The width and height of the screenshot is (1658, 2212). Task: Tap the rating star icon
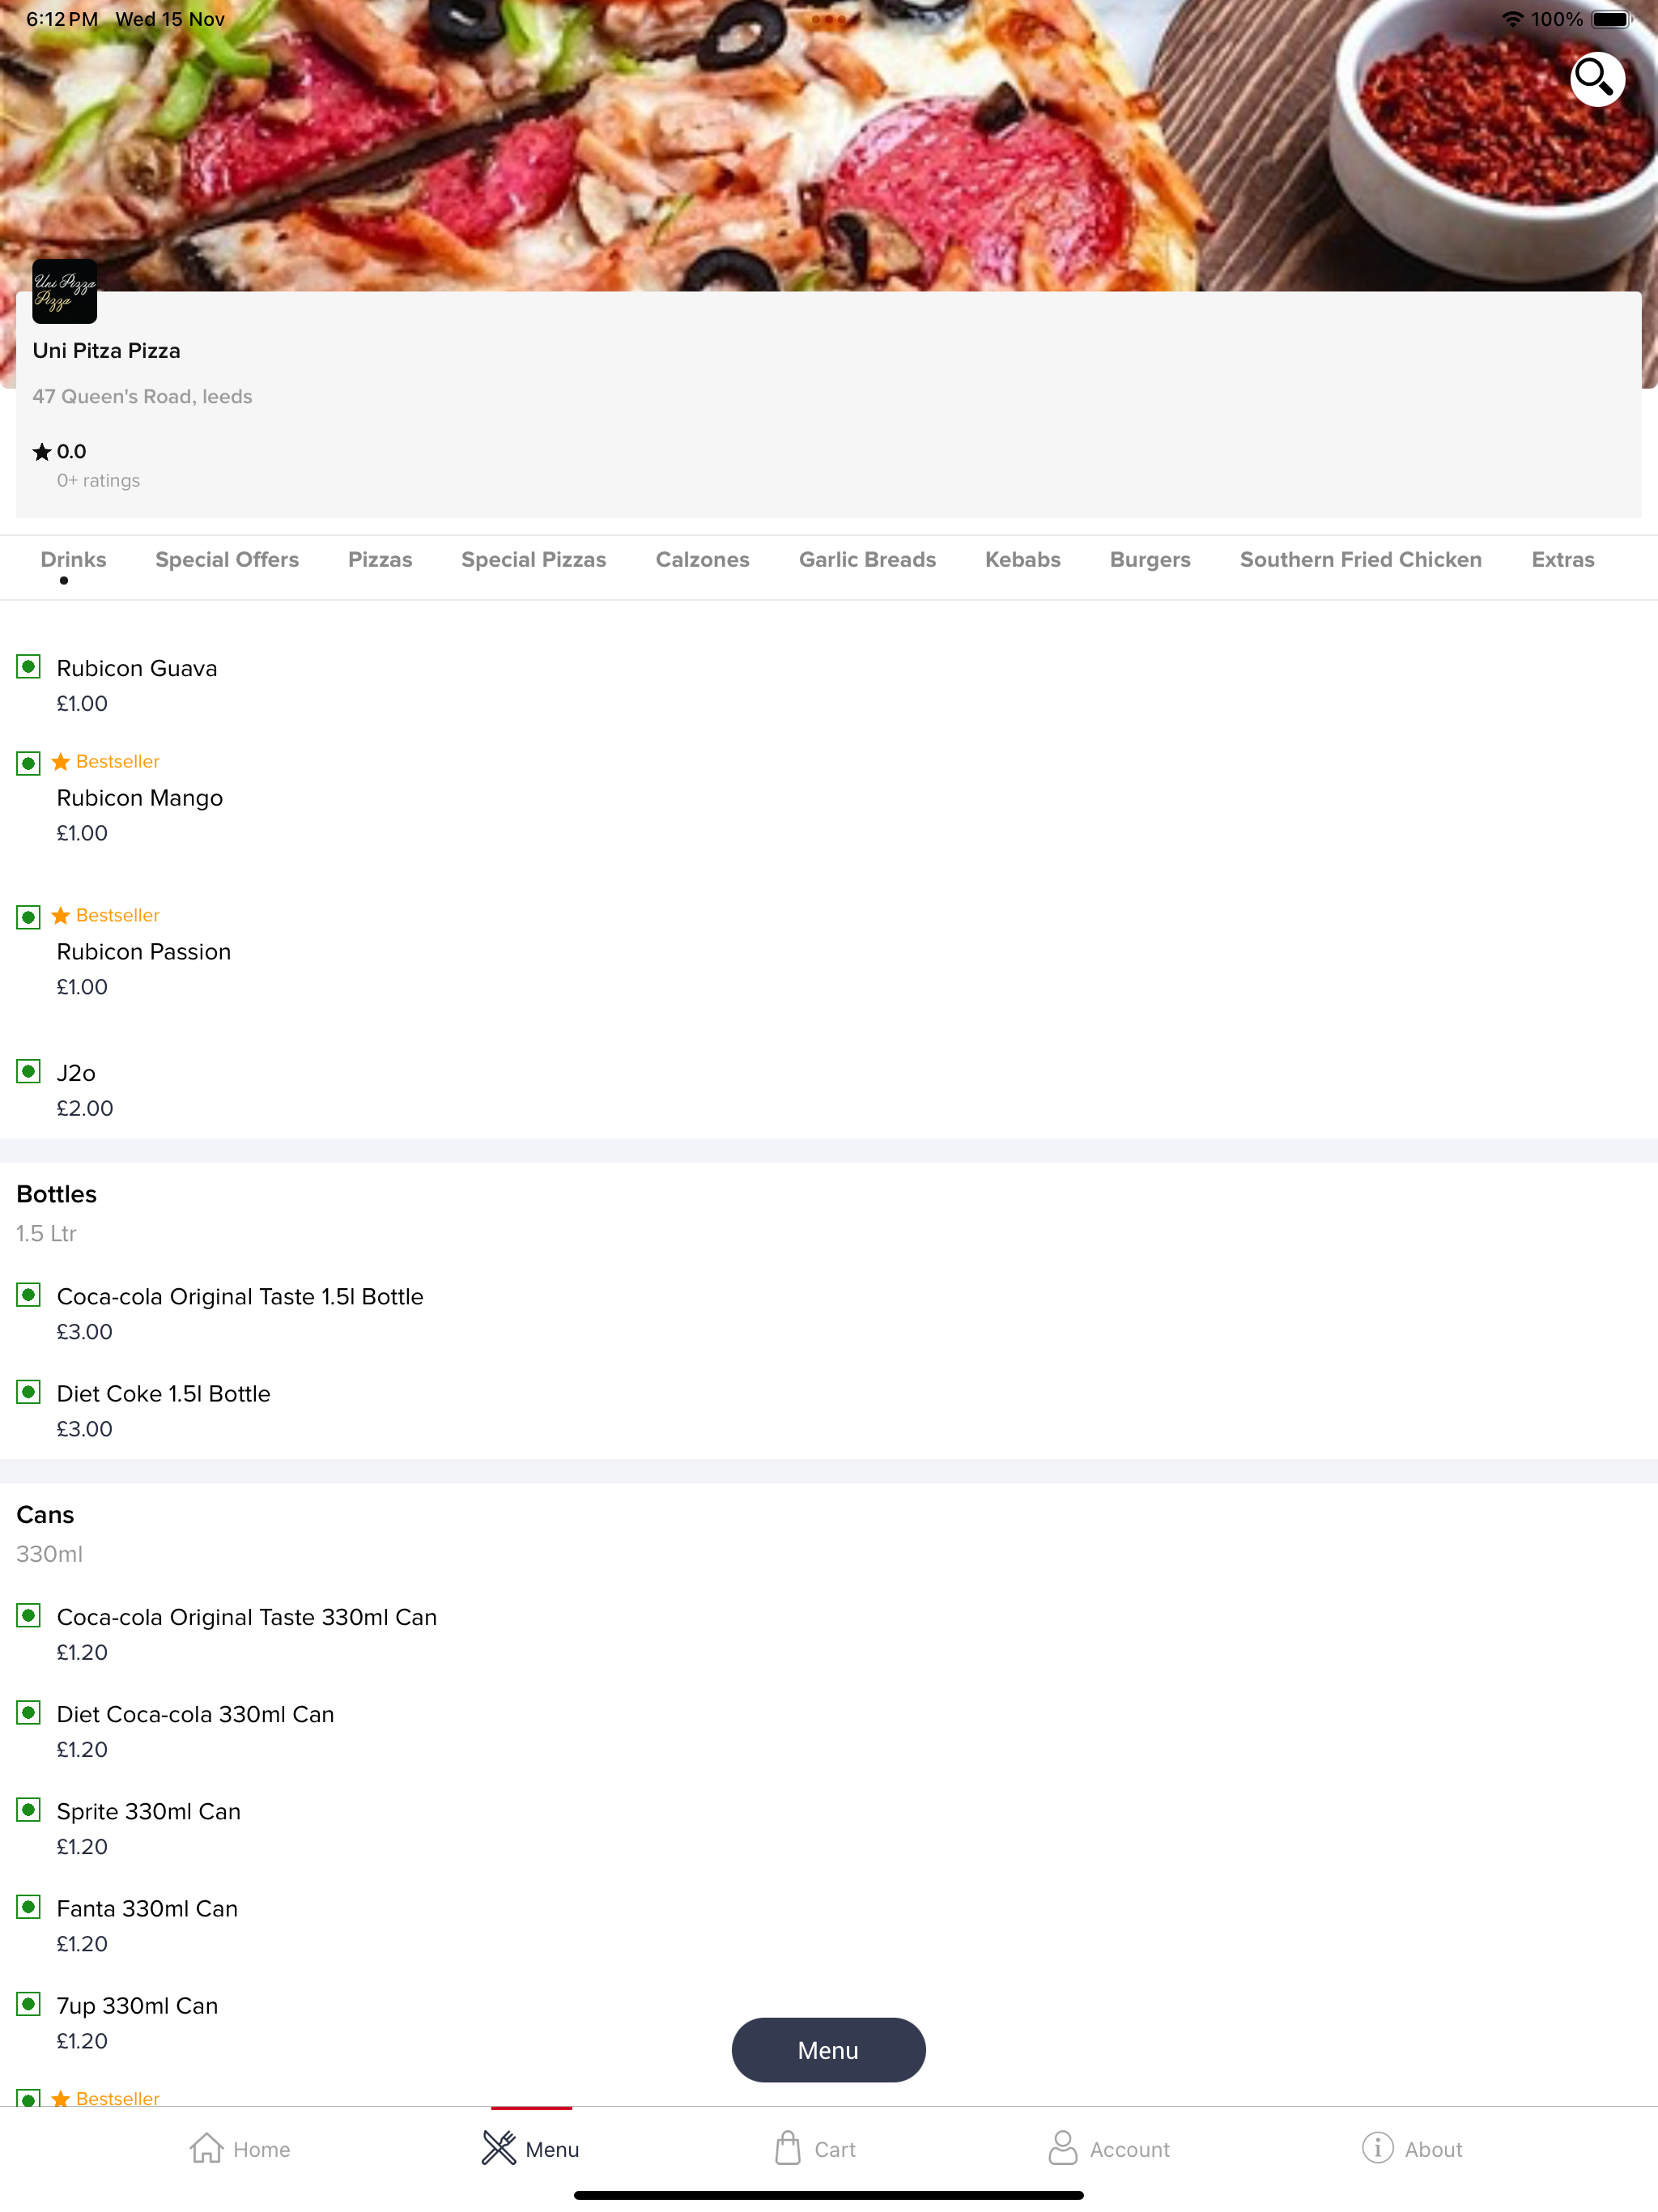tap(42, 452)
